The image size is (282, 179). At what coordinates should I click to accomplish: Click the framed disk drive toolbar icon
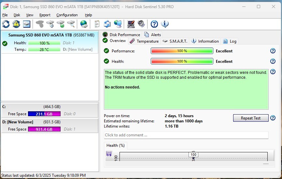pos(27,24)
